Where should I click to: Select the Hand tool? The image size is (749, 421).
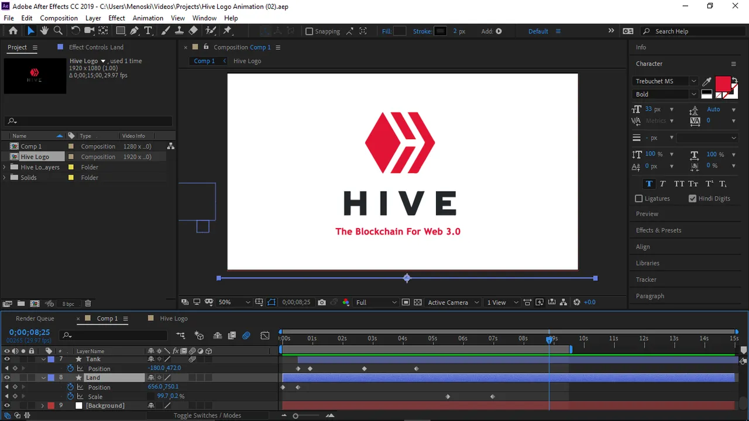click(x=44, y=31)
